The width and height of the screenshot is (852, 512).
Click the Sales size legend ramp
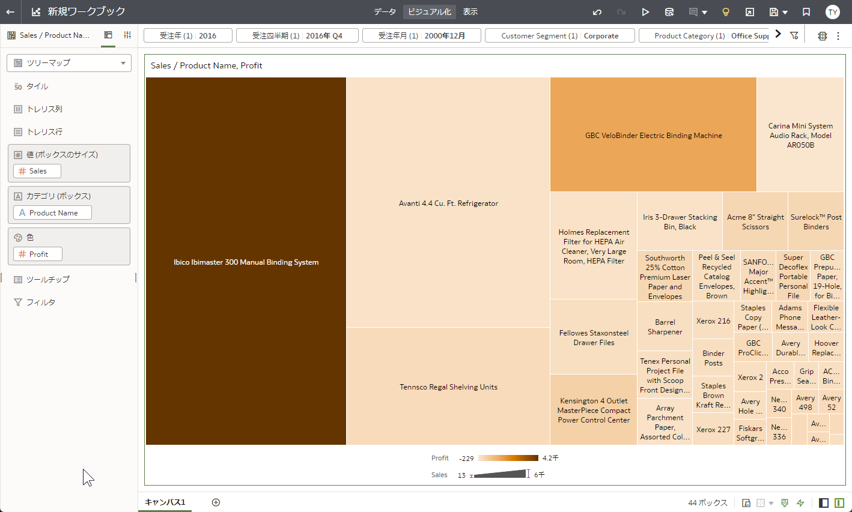499,474
